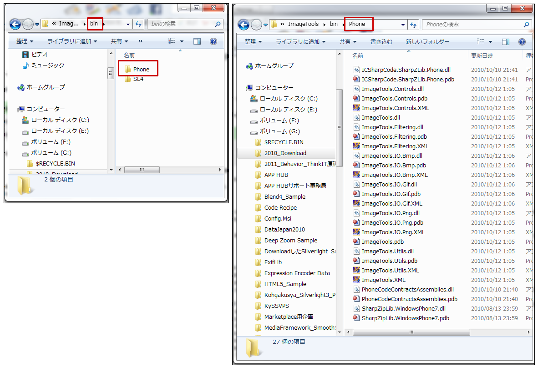Click Back arrow in the bin window
Image resolution: width=538 pixels, height=367 pixels.
point(15,24)
